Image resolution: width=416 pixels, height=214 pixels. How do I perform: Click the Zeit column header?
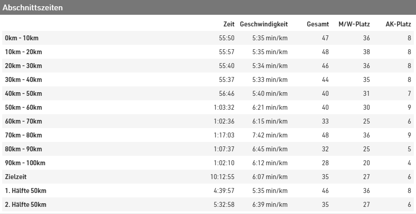229,24
